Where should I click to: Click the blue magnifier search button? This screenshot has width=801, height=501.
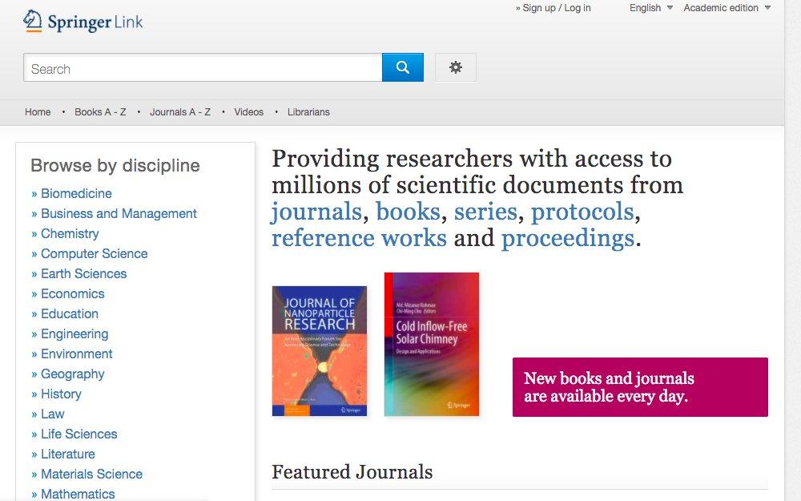pyautogui.click(x=403, y=67)
